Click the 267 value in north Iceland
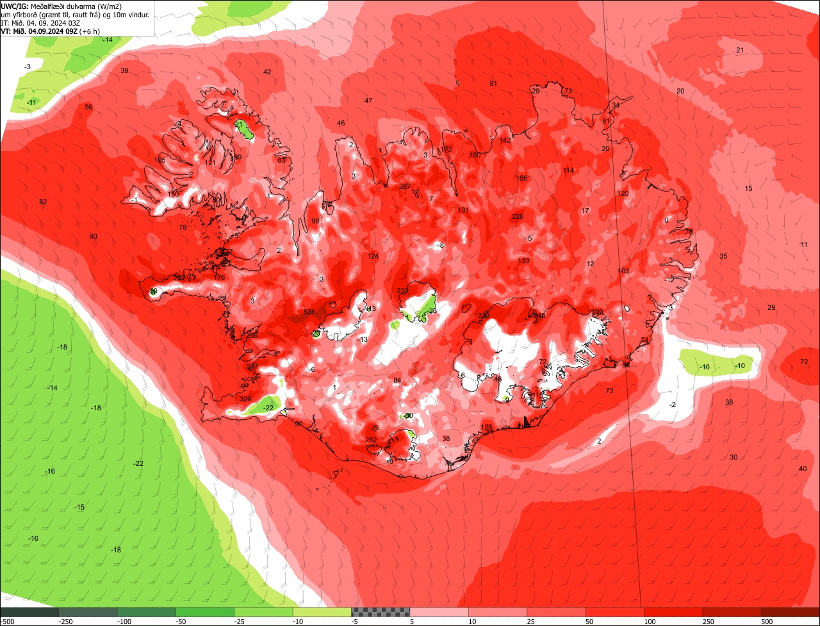820x626 pixels. click(405, 186)
